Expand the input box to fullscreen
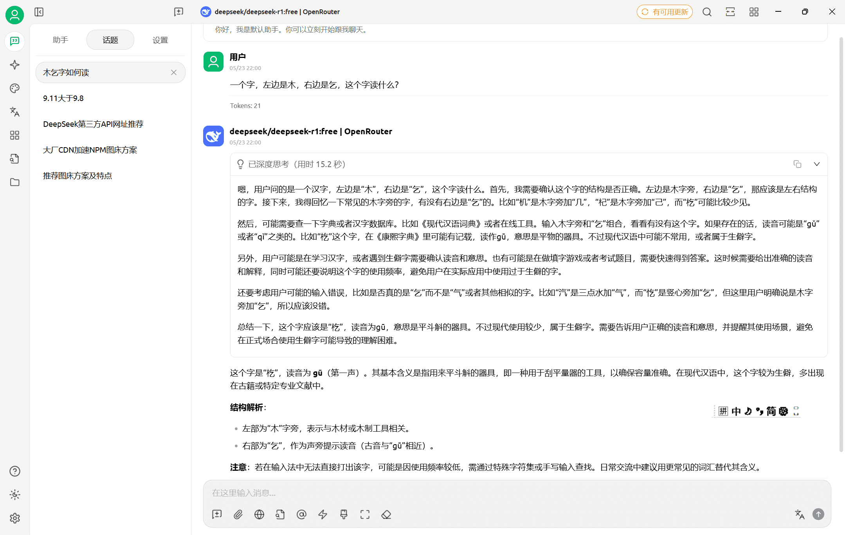Viewport: 845px width, 535px height. (365, 514)
